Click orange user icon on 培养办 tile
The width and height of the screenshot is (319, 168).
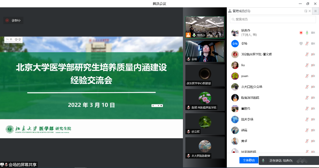click(188, 35)
